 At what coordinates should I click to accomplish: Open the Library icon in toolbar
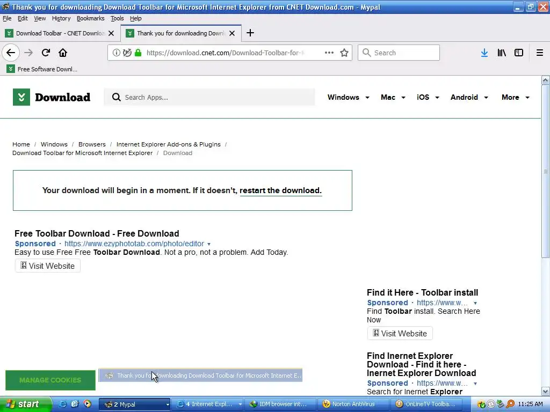point(502,53)
